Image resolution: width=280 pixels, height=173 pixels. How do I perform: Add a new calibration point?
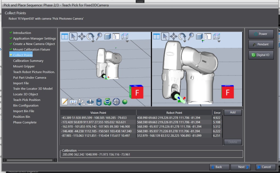[x=233, y=112]
